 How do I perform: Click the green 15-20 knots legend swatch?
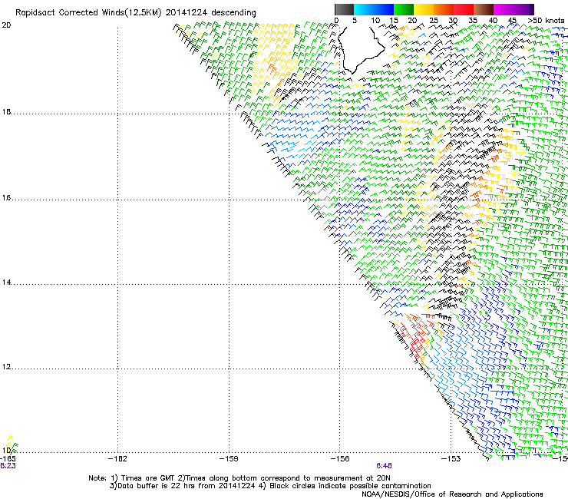(404, 9)
